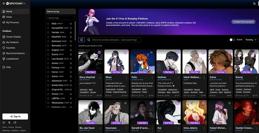Exclude the Male tag with minus icon

(71, 24)
